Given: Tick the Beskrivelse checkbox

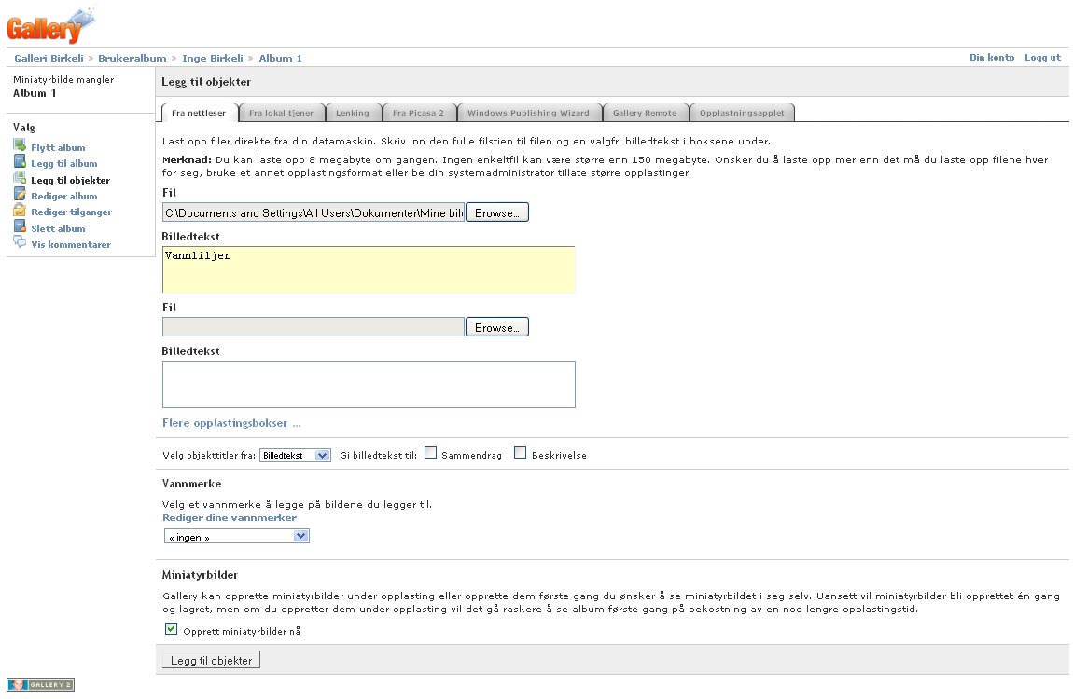Looking at the screenshot, I should [x=520, y=454].
